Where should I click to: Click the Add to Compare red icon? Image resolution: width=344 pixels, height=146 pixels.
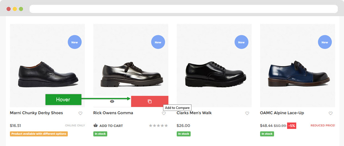pyautogui.click(x=150, y=101)
